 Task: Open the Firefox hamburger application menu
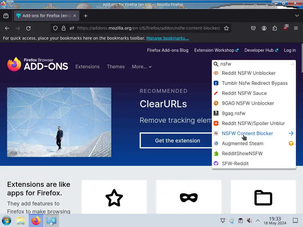pyautogui.click(x=296, y=28)
